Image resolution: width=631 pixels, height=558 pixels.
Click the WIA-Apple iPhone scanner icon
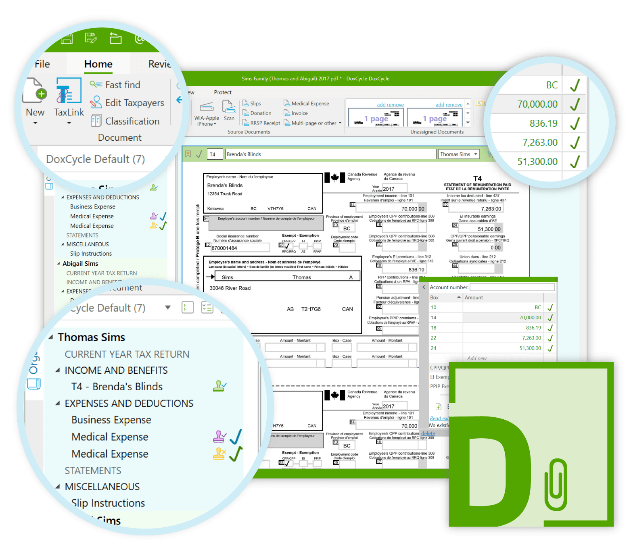[207, 107]
